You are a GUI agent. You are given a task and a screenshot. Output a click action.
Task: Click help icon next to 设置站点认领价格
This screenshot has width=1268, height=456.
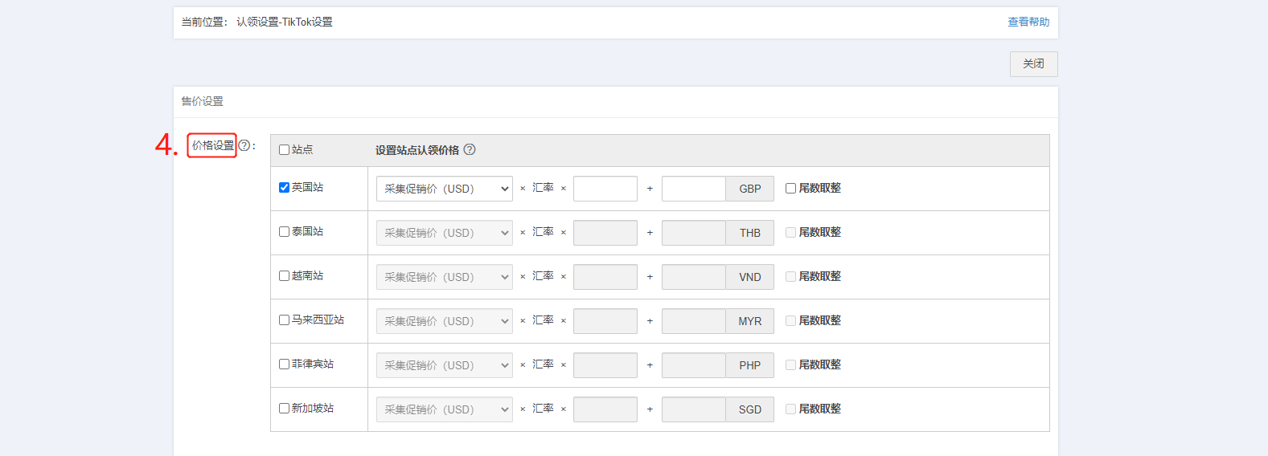click(x=470, y=149)
